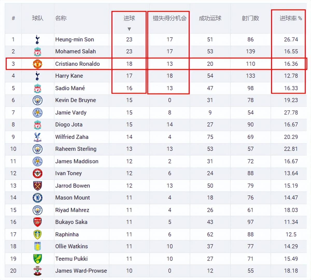Click the Manchester United crest beside Cristiano Ronaldo
This screenshot has width=311, height=280.
pyautogui.click(x=38, y=64)
